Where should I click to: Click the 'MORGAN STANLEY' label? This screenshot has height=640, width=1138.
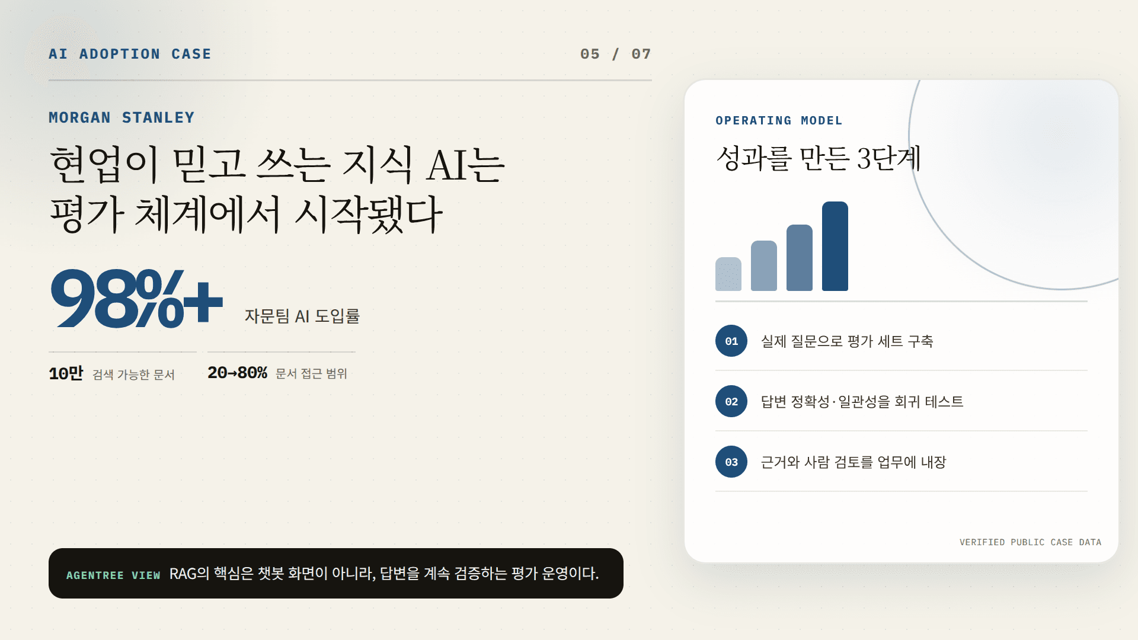coord(122,117)
